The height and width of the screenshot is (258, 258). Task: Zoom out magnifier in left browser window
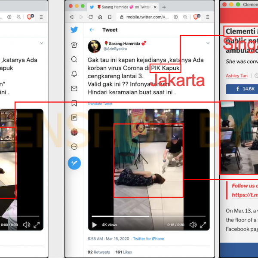tap(19, 17)
